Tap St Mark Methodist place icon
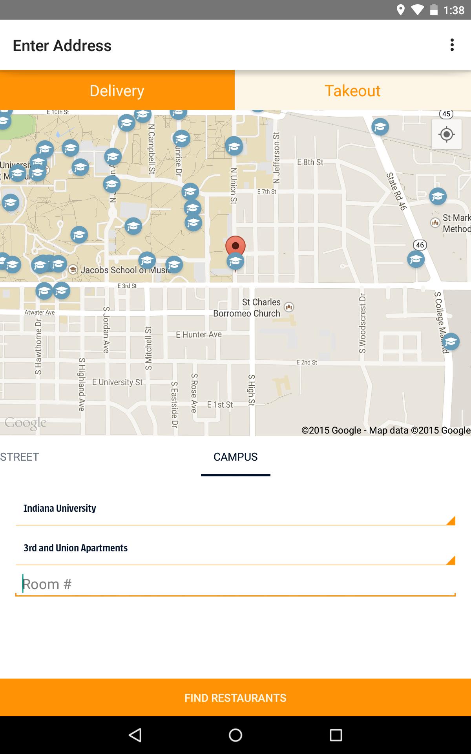471x754 pixels. [435, 223]
